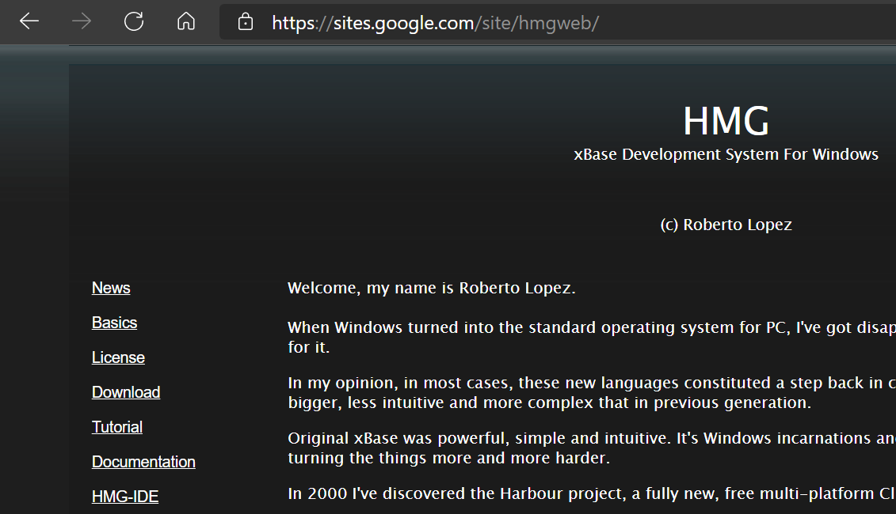Open the Documentation link
The width and height of the screenshot is (896, 514).
(143, 462)
